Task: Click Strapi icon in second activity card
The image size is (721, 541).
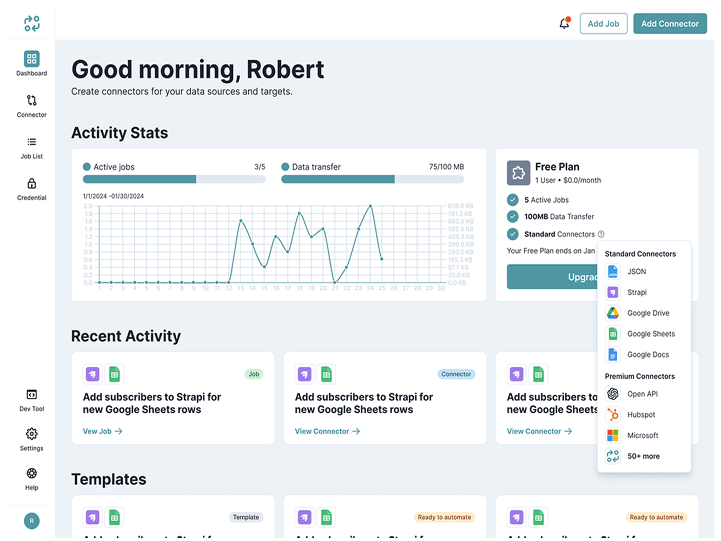Action: coord(305,374)
